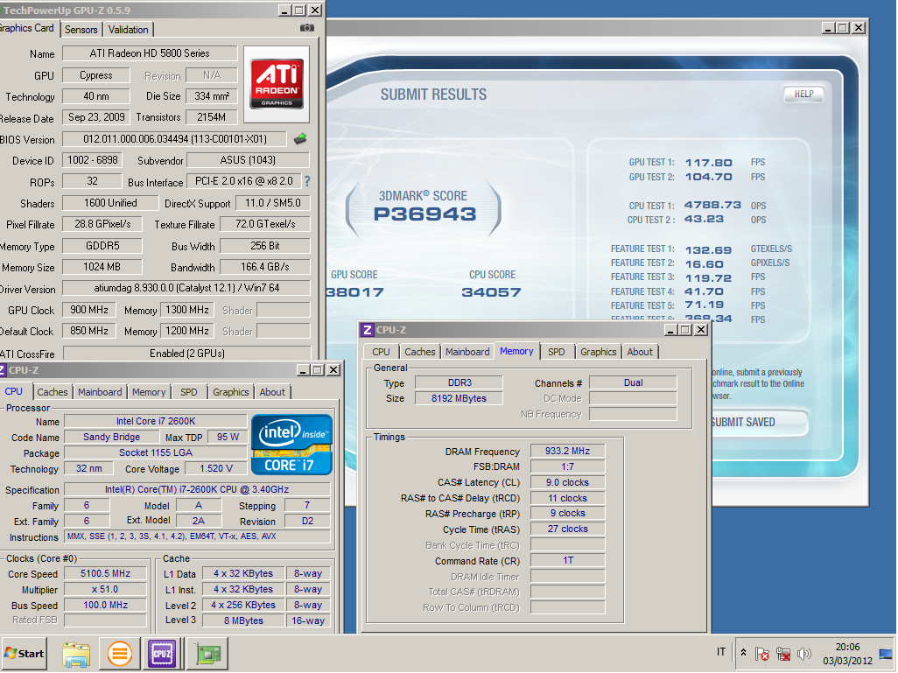Viewport: 898px width, 673px height.
Task: Click the Core Voltage 1.520 V value
Action: pos(216,468)
